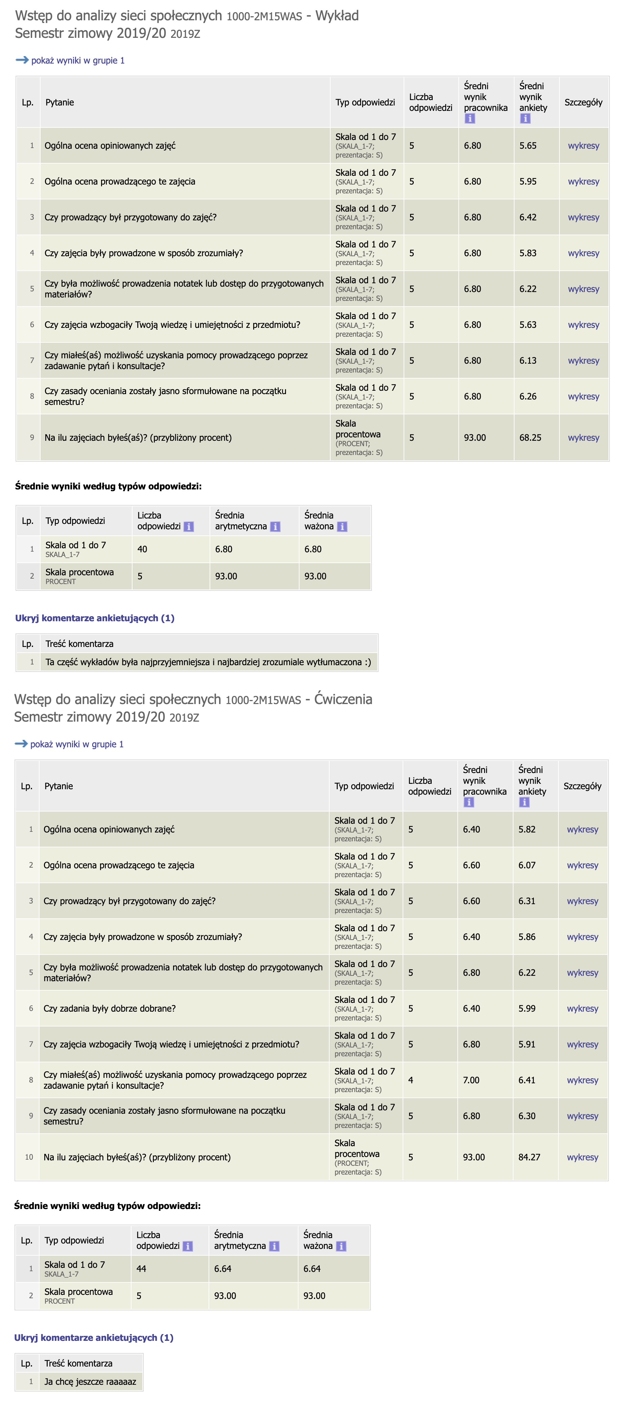Click 5.65 ankiety score in Wykład row 1
This screenshot has height=1401, width=622.
527,146
